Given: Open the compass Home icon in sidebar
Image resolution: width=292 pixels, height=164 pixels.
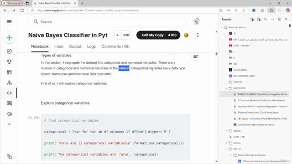Looking at the screenshot, I should click(9, 51).
